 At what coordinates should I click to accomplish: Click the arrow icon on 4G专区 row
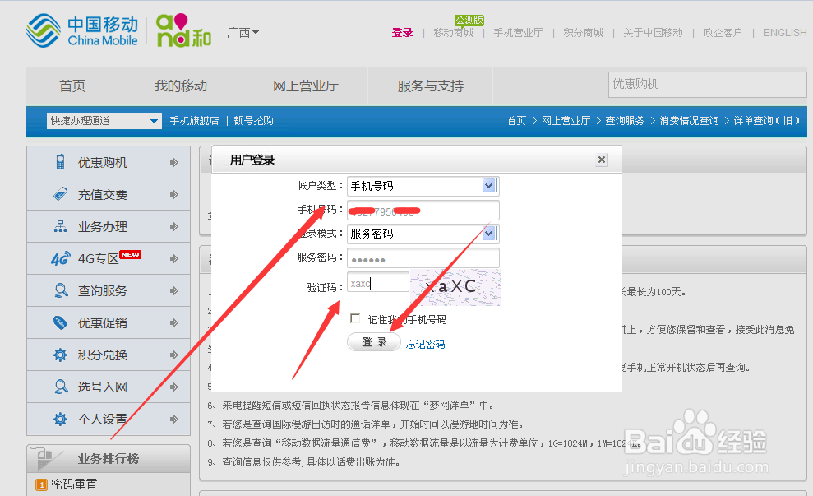pyautogui.click(x=173, y=258)
